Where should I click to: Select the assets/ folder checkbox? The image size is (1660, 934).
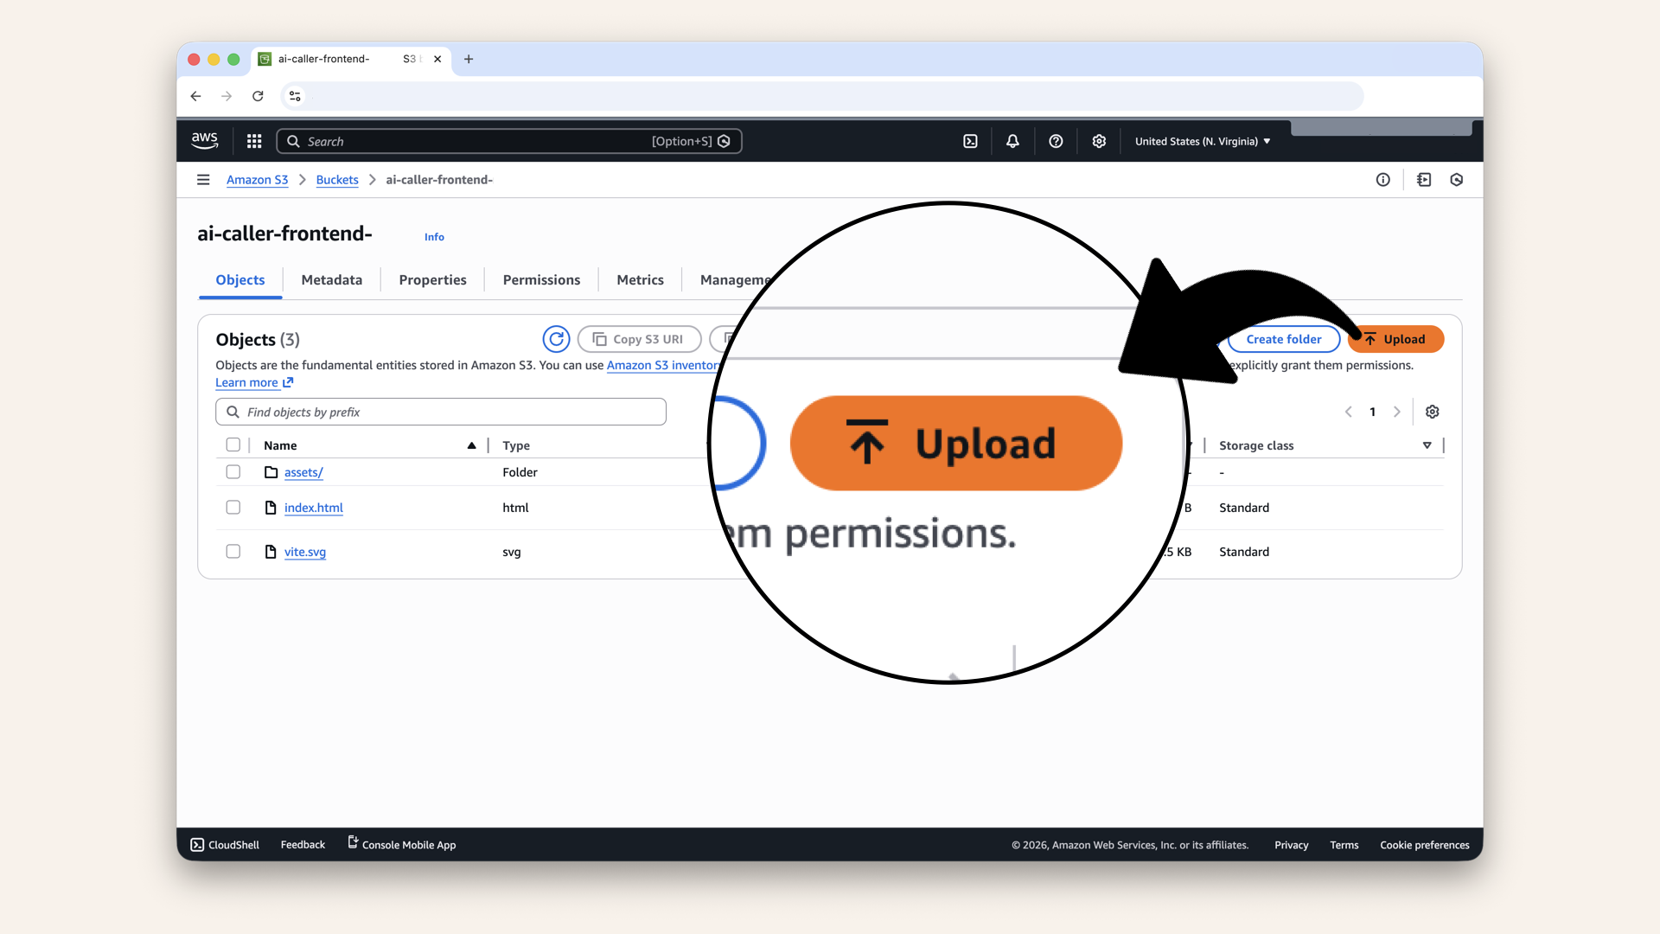[233, 472]
